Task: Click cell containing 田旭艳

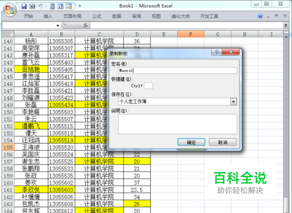Action: (x=31, y=69)
